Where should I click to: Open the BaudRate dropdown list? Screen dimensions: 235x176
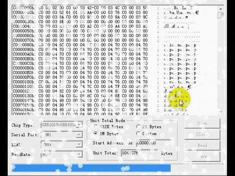79,154
